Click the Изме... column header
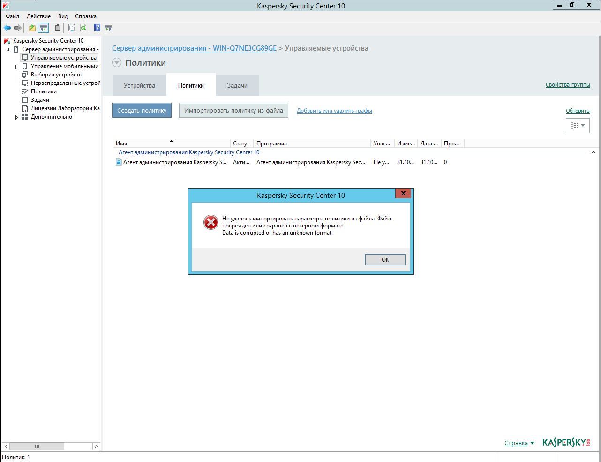The image size is (601, 462). click(406, 144)
